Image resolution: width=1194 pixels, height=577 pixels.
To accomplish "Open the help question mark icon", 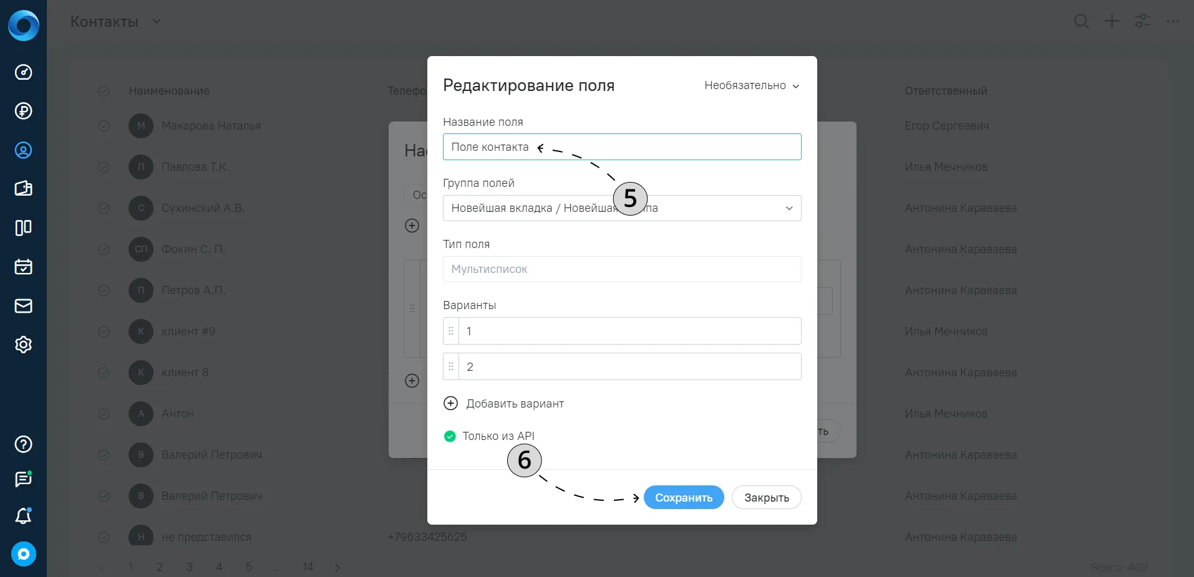I will tap(23, 444).
